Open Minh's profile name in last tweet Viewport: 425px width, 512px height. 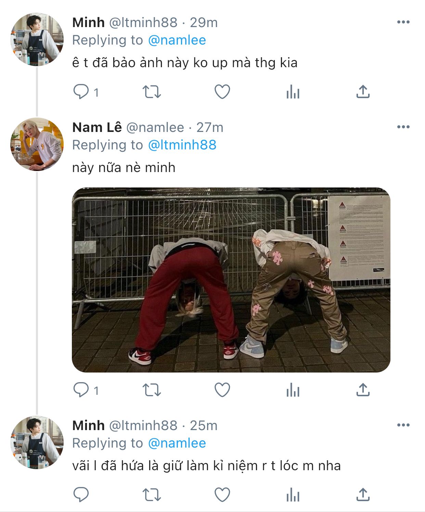click(x=88, y=426)
